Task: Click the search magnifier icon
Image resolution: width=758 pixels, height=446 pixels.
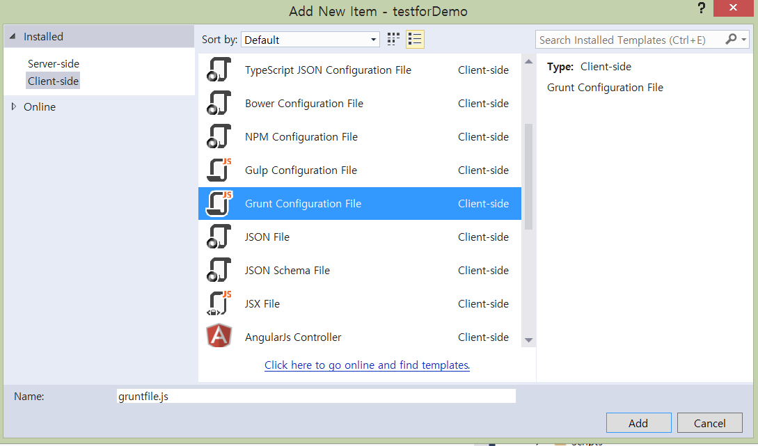Action: click(731, 39)
